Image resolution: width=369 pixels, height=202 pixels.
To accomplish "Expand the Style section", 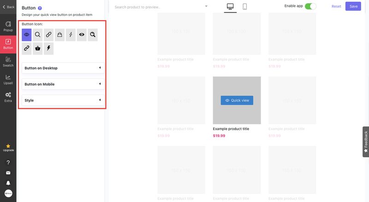I will 63,100.
